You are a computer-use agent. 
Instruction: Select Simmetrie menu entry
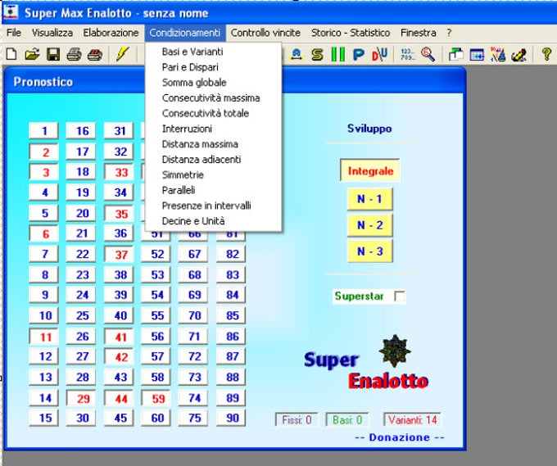pos(213,174)
